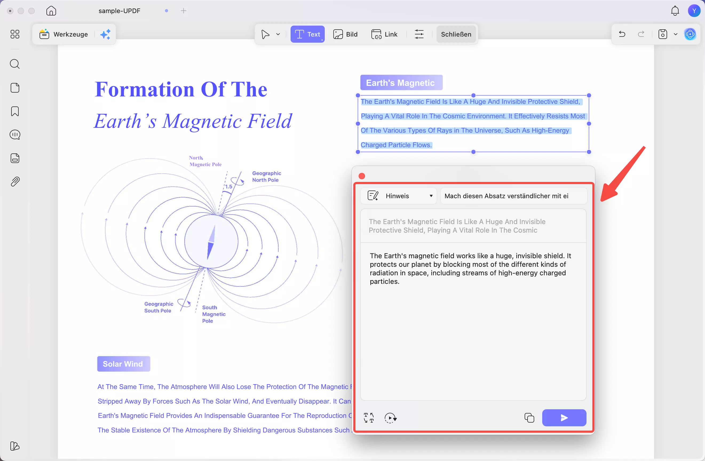Click the UPDF AI sparkle icon
The image size is (705, 461).
coord(105,34)
